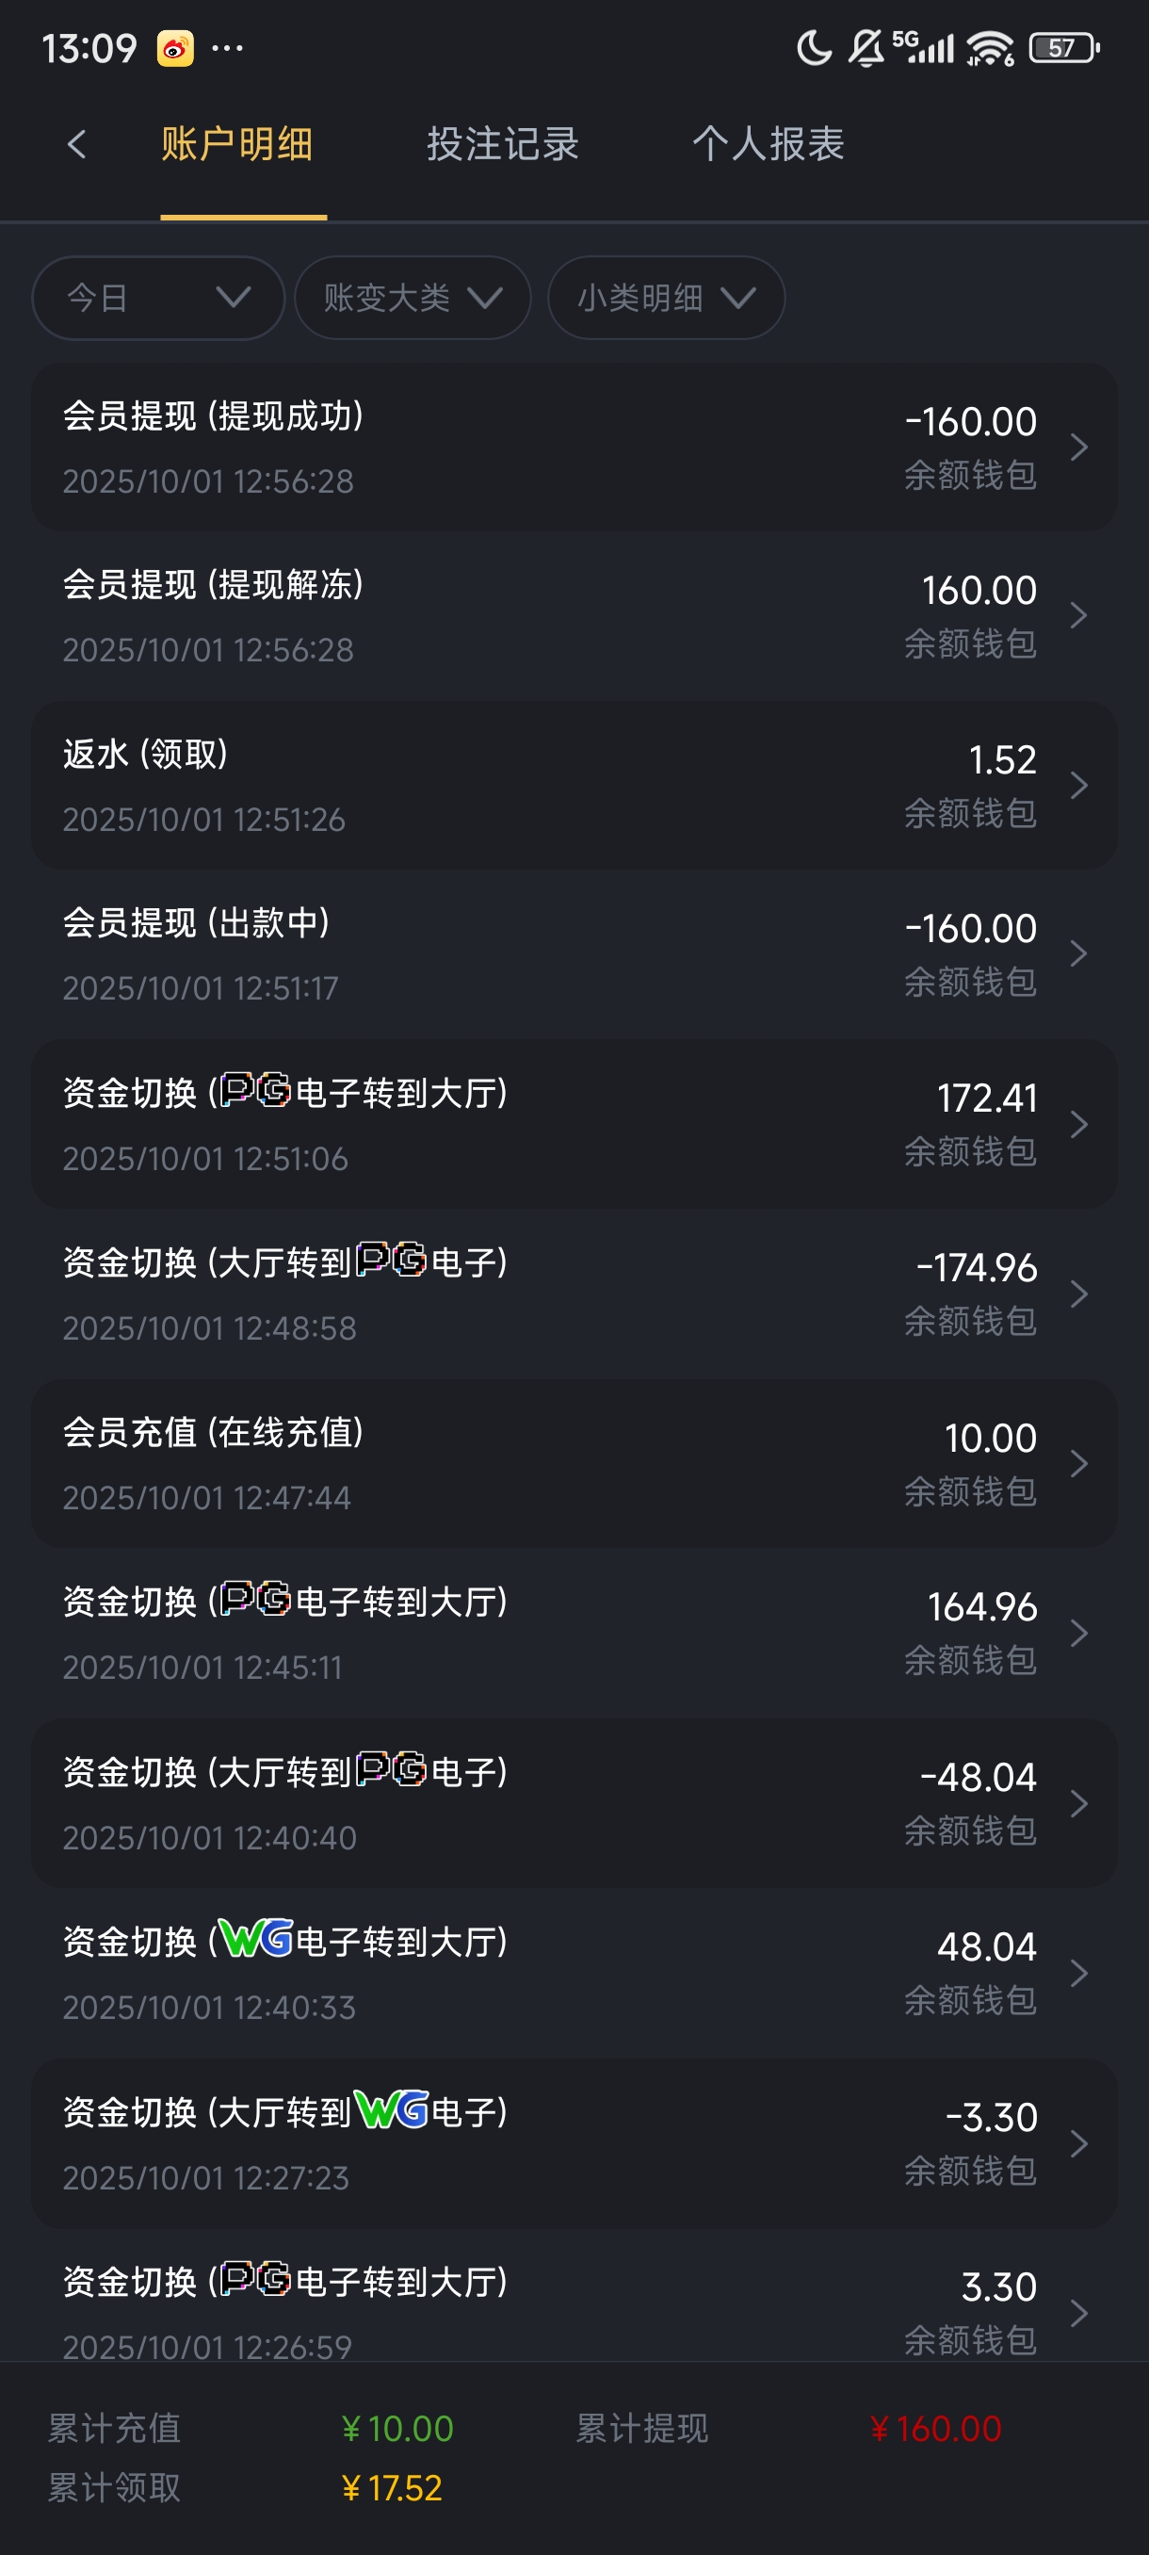Switch to the 个人报表 tab
The height and width of the screenshot is (2555, 1149).
pyautogui.click(x=769, y=145)
